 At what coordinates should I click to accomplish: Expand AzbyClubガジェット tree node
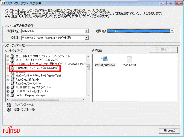8,80
